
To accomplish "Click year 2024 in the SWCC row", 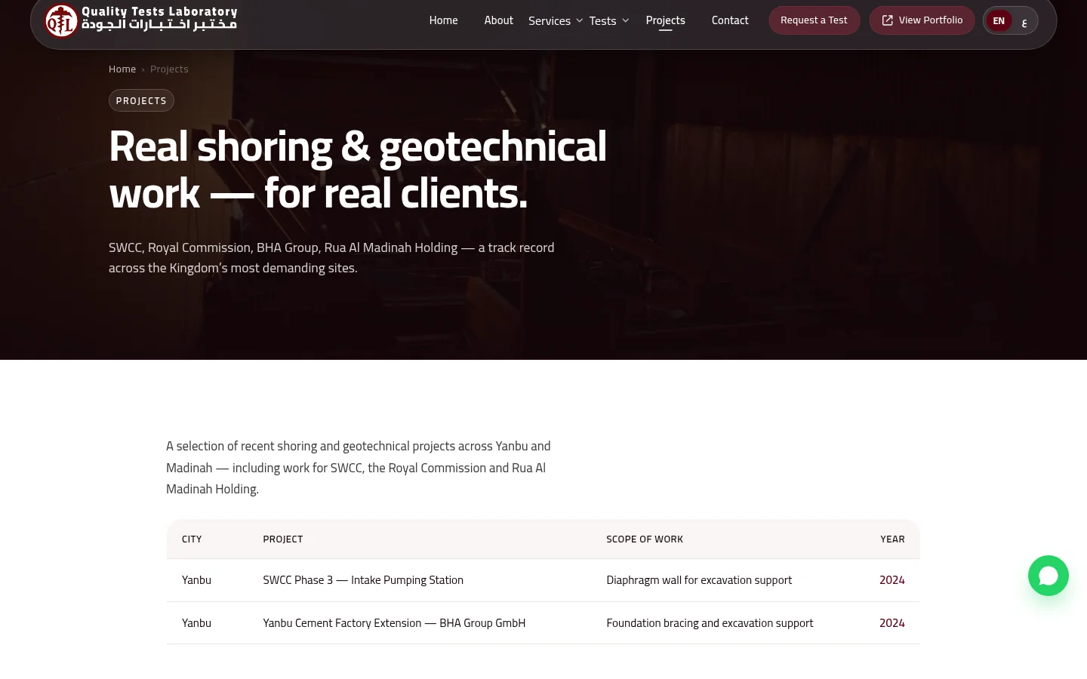I will pos(892,580).
